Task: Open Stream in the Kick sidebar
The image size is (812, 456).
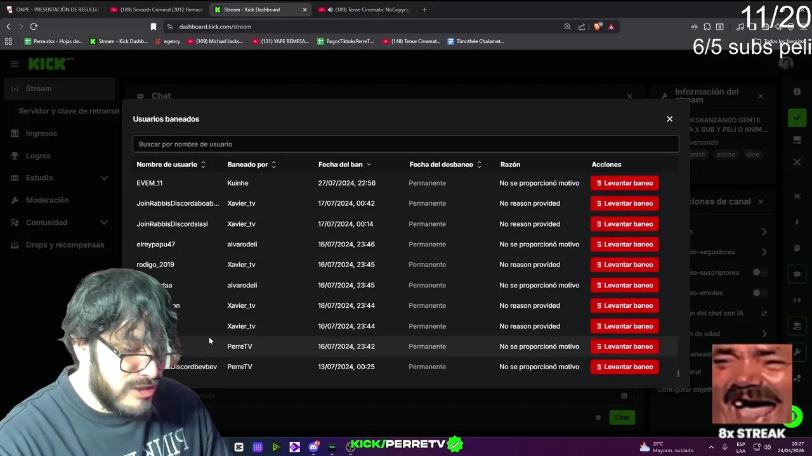Action: 60,89
